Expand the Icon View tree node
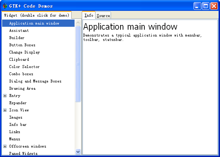This screenshot has width=220, height=157. coord(5,110)
